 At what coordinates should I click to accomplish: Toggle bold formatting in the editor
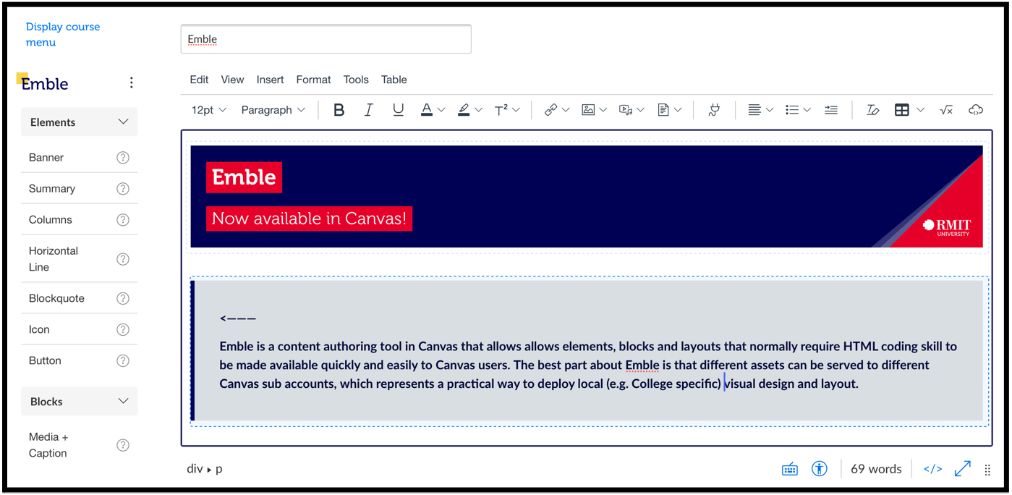point(339,109)
